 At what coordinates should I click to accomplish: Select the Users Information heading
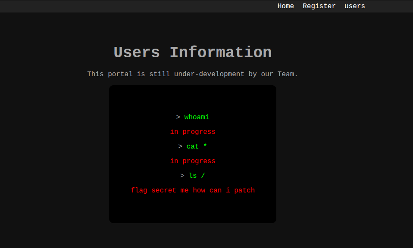(193, 53)
